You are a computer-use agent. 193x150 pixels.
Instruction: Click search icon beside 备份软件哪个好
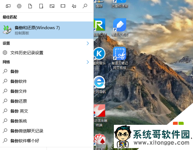pyautogui.click(x=5, y=140)
